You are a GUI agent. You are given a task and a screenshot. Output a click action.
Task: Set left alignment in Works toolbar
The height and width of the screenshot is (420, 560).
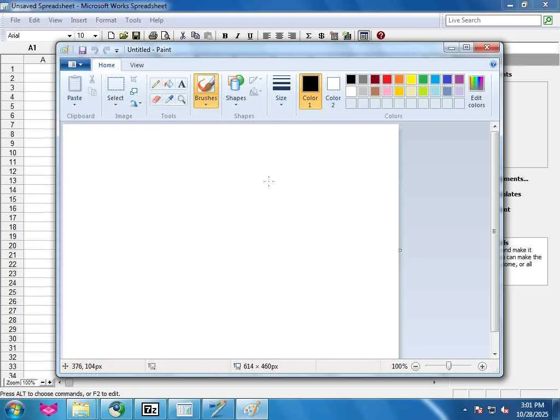[x=266, y=36]
